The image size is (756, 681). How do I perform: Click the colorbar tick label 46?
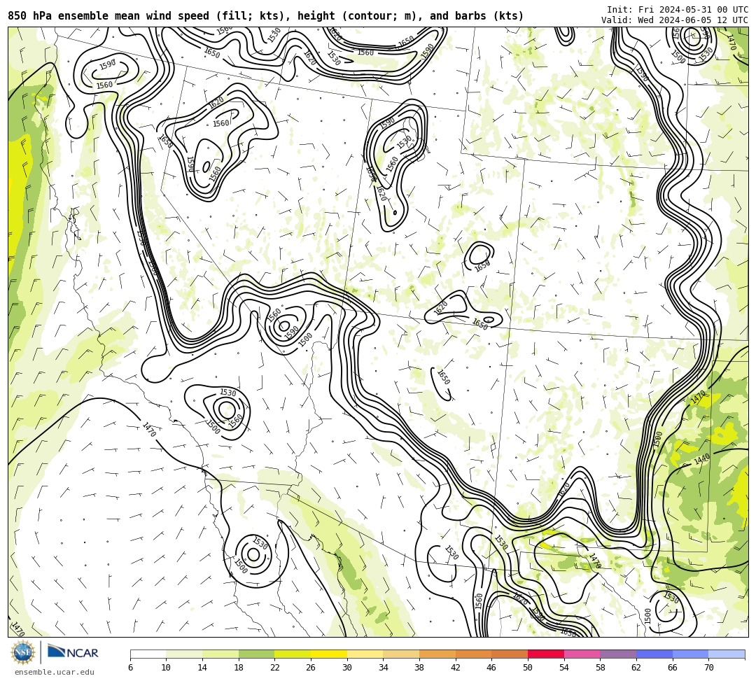(x=492, y=668)
